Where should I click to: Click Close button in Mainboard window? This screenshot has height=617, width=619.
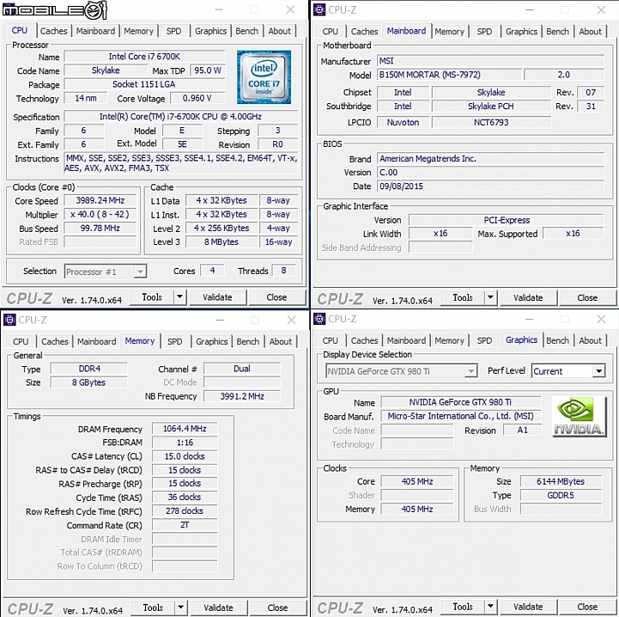[587, 297]
